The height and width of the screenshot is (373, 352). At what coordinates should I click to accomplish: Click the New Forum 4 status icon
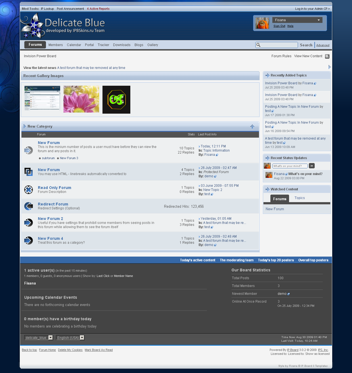pyautogui.click(x=28, y=240)
